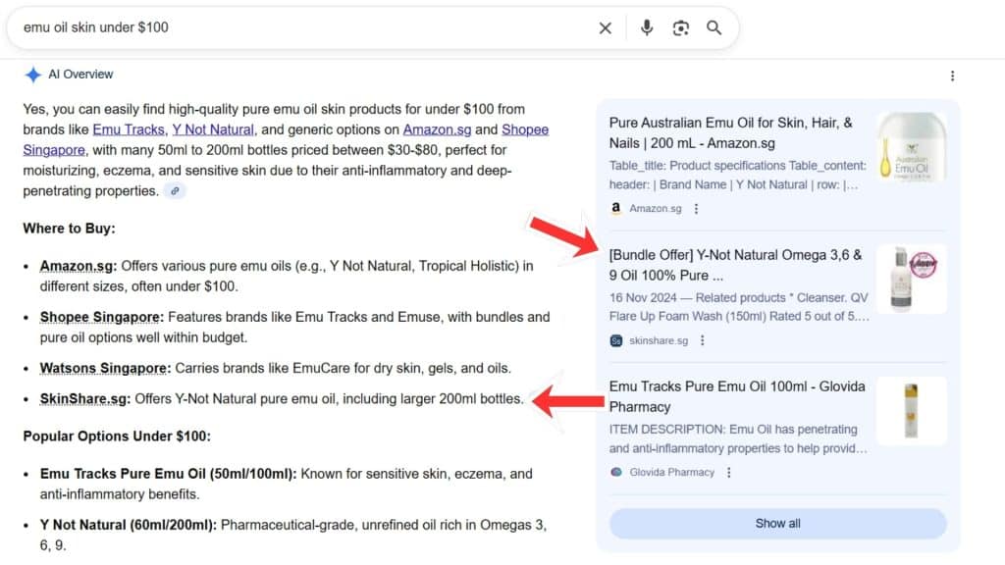Search by image using the Google Lens icon
Viewport: 1005px width, 565px height.
(681, 27)
